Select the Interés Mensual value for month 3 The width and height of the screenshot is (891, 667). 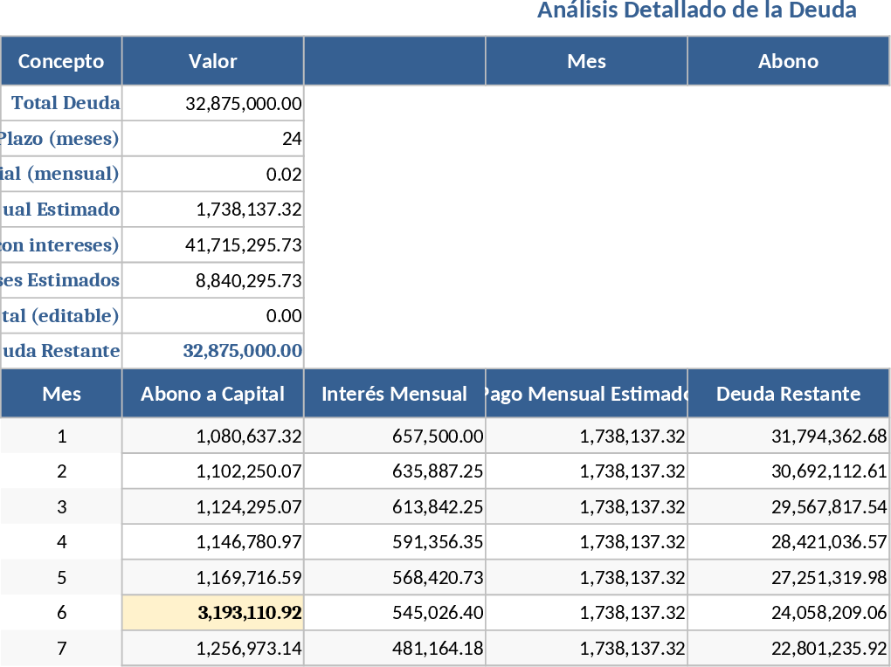click(x=394, y=506)
